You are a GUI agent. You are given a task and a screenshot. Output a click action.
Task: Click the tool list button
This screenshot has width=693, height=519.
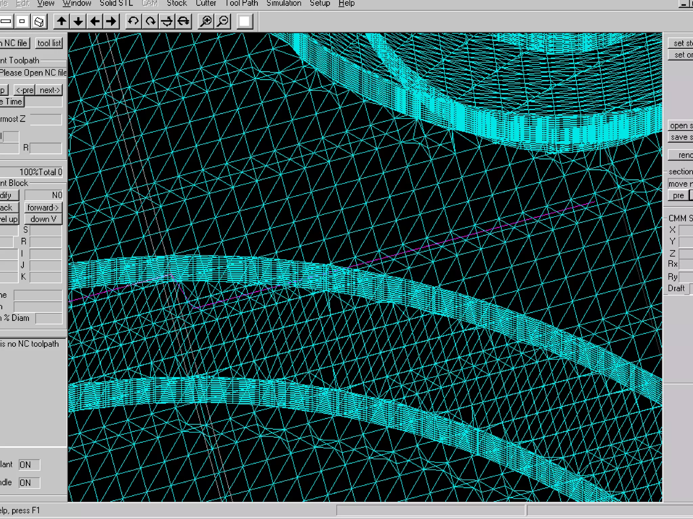[x=49, y=43]
